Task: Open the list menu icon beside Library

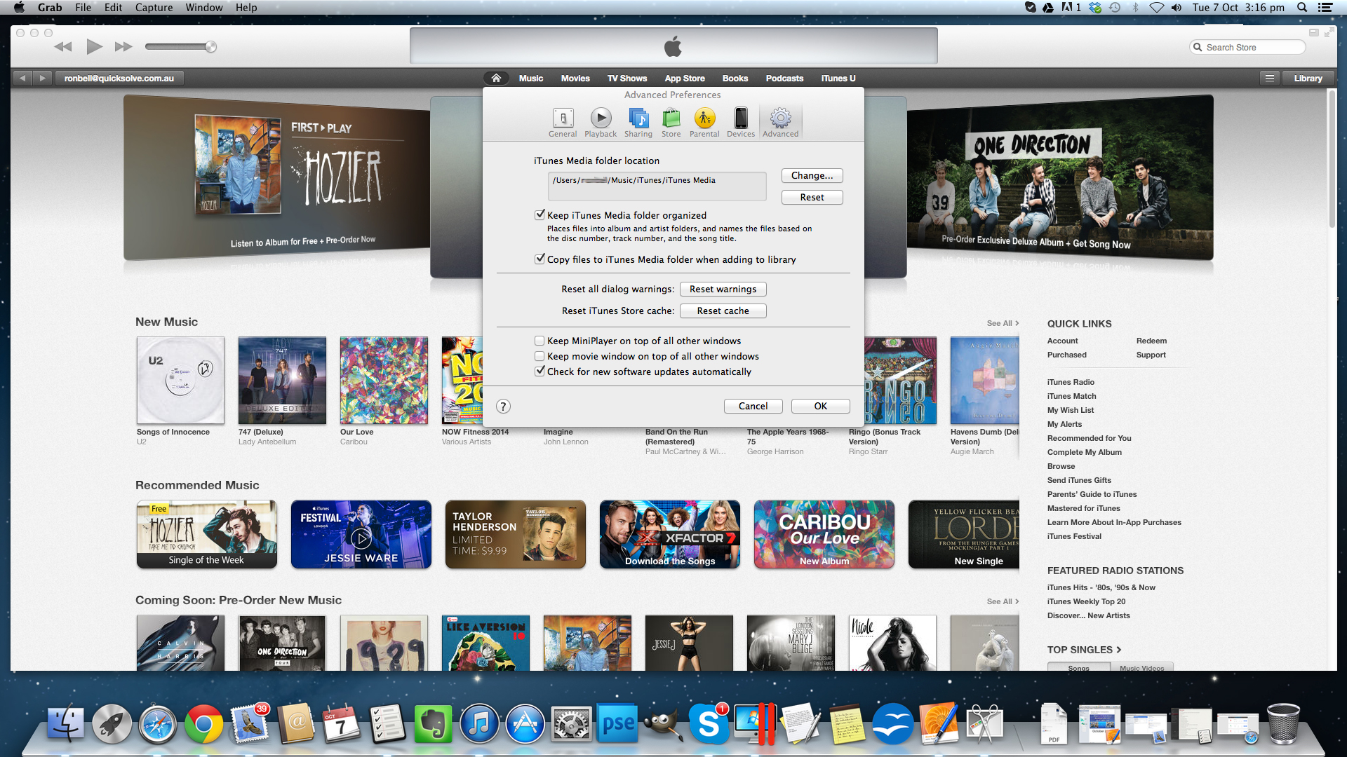Action: 1269,78
